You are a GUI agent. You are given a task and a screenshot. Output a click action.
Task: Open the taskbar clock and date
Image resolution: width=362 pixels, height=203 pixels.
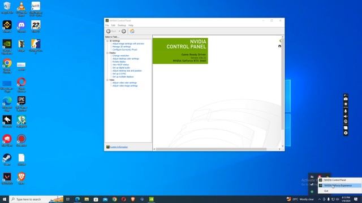pyautogui.click(x=346, y=199)
